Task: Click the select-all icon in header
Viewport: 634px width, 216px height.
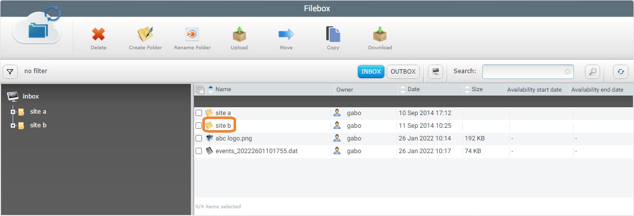Action: point(200,90)
